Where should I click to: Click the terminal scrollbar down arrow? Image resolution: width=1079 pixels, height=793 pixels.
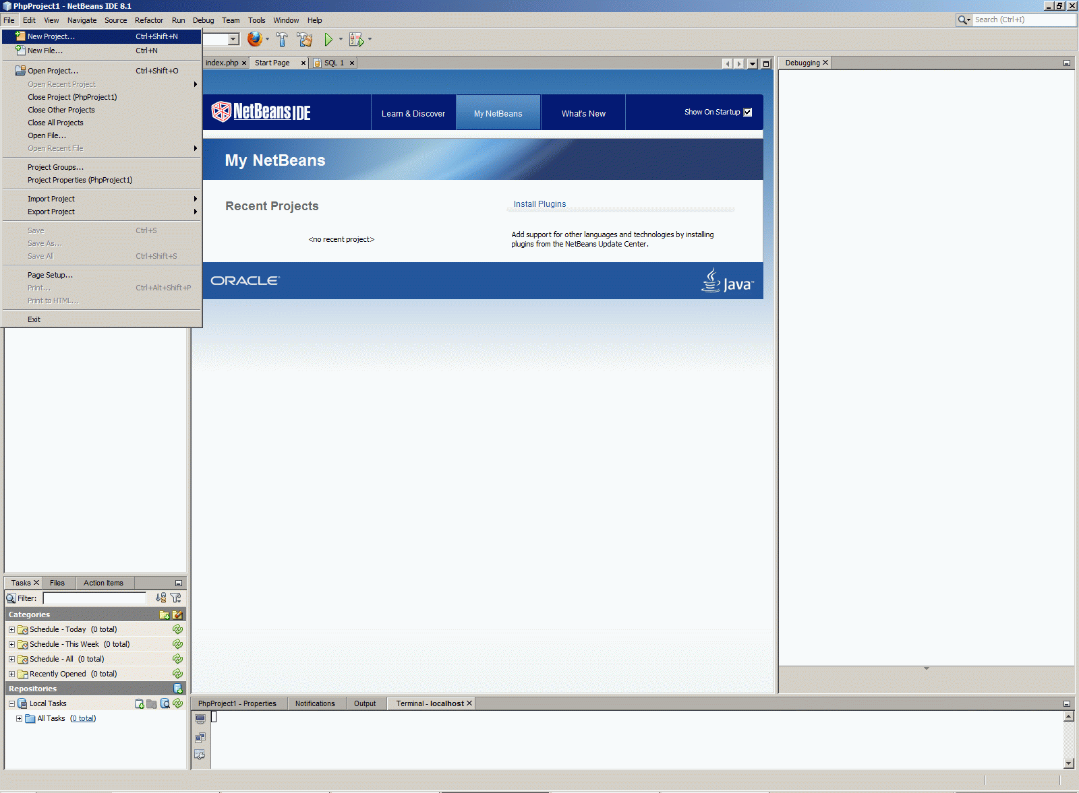tap(1069, 763)
